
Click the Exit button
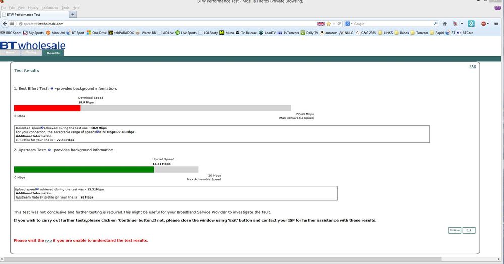(x=469, y=230)
